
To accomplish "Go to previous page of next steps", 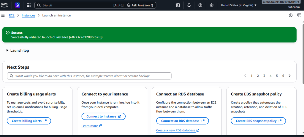I will click(245, 76).
